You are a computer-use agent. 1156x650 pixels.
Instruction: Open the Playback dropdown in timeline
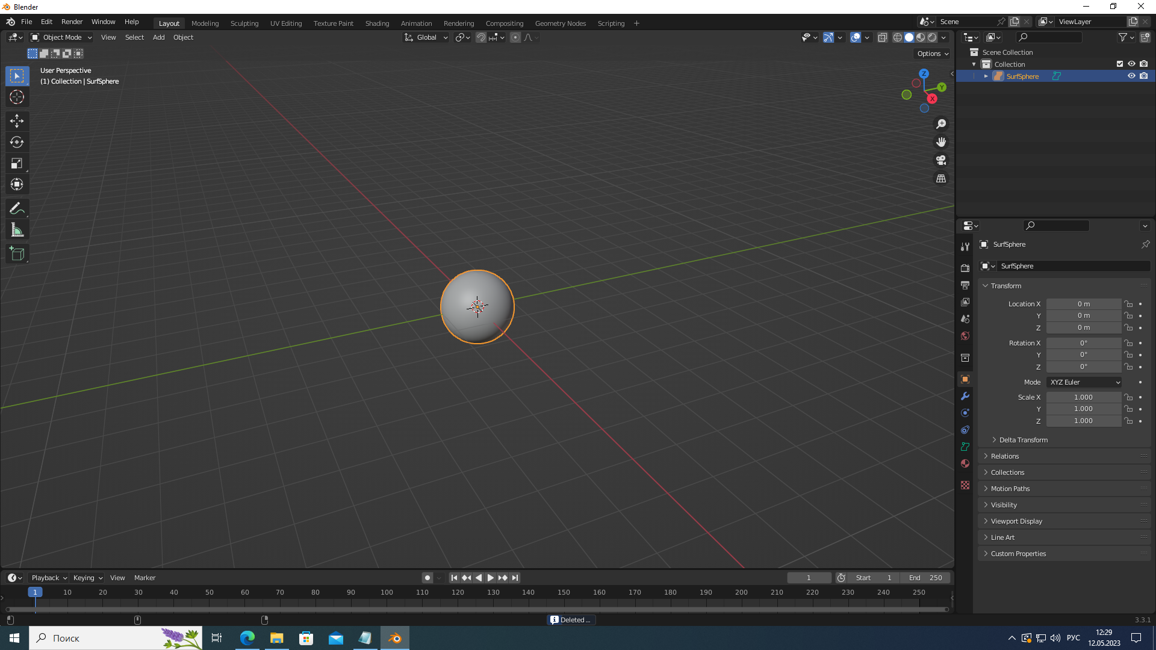(48, 578)
